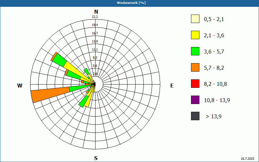Click the legend label '5,7 - 8,2'
The width and height of the screenshot is (259, 162).
point(214,68)
